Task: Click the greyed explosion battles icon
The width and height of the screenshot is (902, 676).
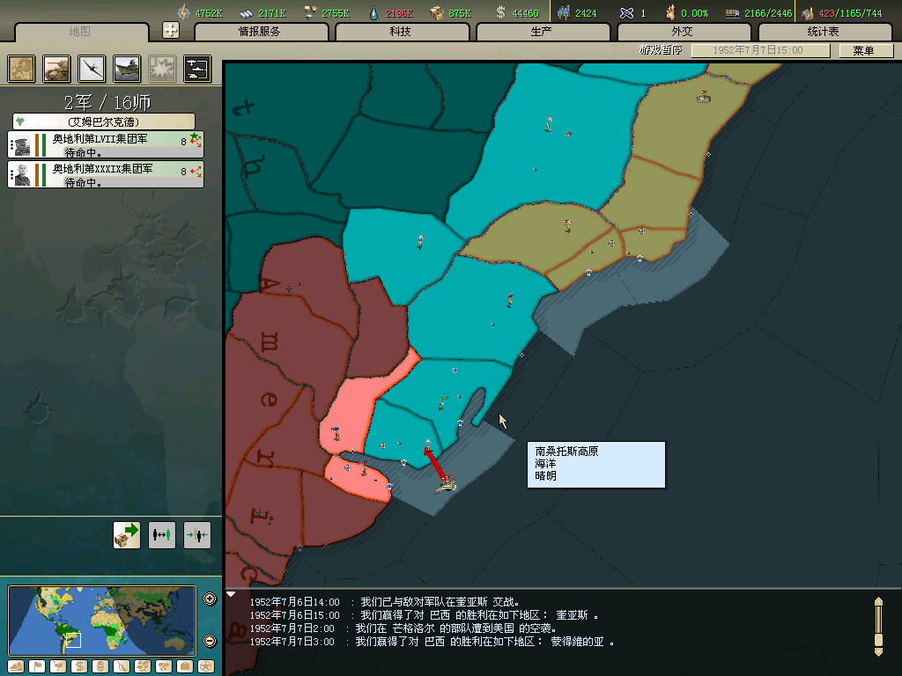Action: click(162, 69)
